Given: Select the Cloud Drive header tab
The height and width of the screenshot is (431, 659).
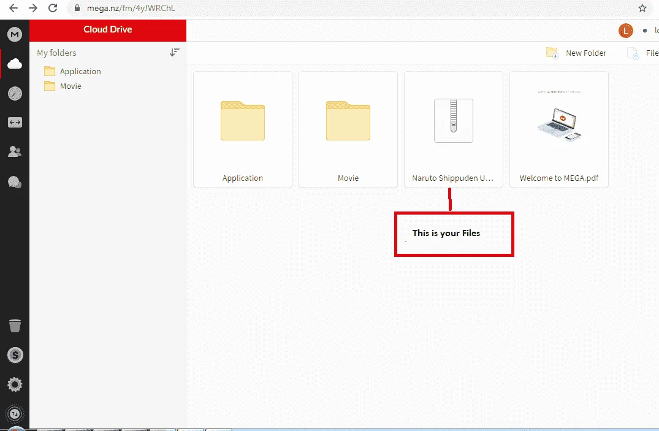Looking at the screenshot, I should 108,30.
